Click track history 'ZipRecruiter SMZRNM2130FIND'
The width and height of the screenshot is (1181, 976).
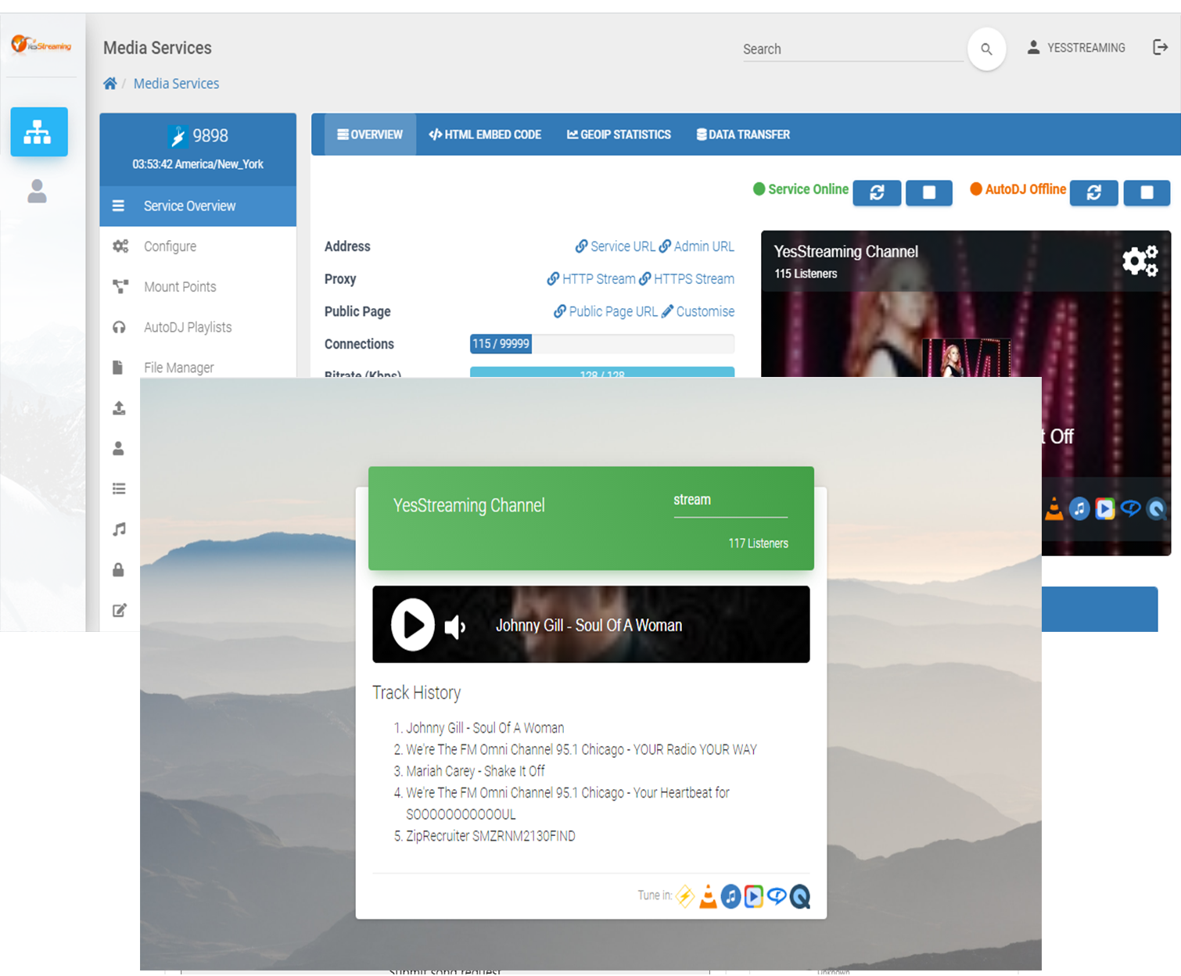point(490,836)
